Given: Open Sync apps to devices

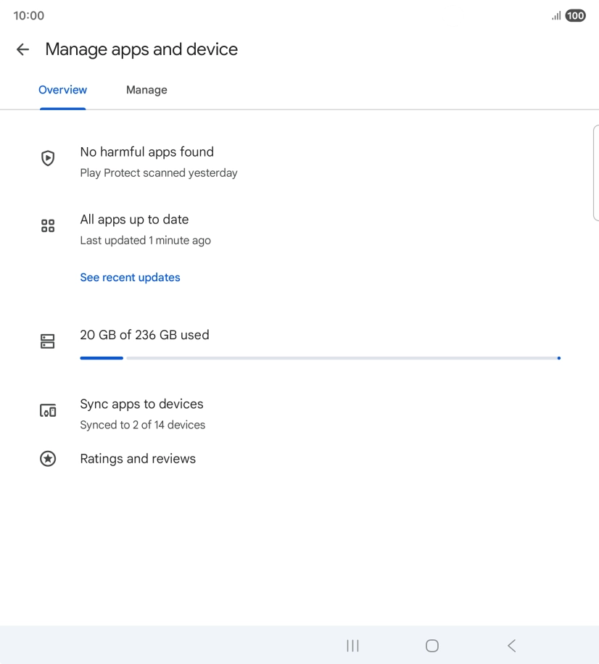Looking at the screenshot, I should (141, 404).
